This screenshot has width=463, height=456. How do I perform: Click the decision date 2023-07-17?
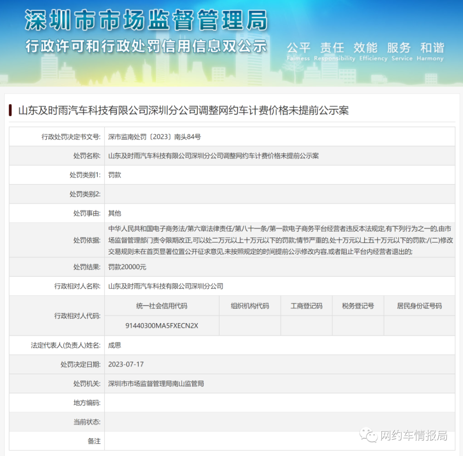(126, 364)
